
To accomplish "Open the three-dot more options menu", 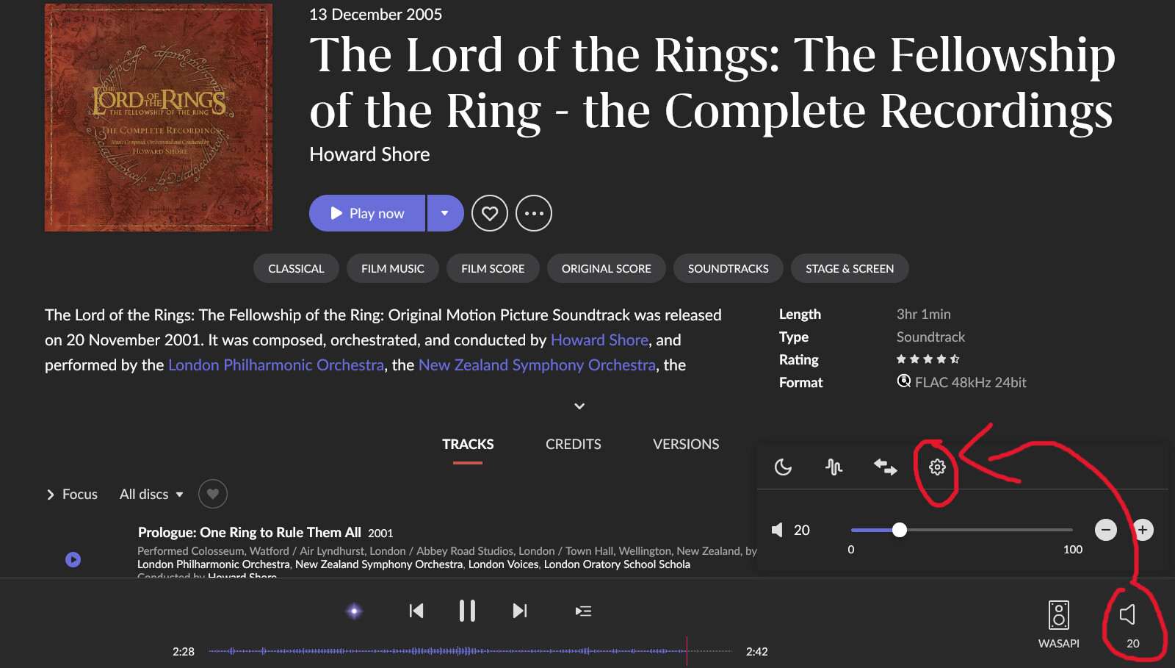I will [534, 213].
